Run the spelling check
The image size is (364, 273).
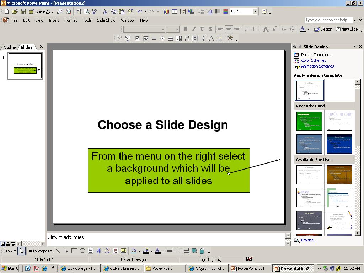point(95,11)
